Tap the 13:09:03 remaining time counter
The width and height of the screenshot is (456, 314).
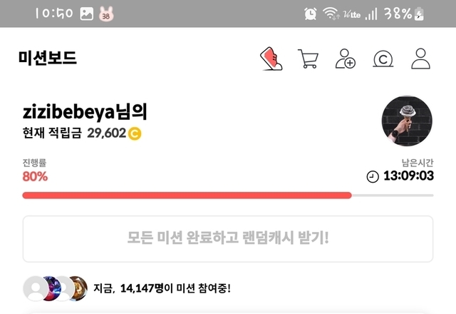tap(408, 176)
